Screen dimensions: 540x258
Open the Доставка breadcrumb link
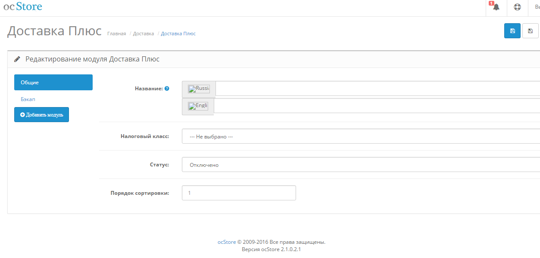coord(144,34)
